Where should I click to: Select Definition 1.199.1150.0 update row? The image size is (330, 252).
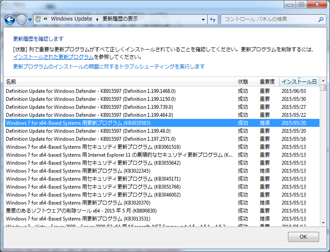pos(162,99)
